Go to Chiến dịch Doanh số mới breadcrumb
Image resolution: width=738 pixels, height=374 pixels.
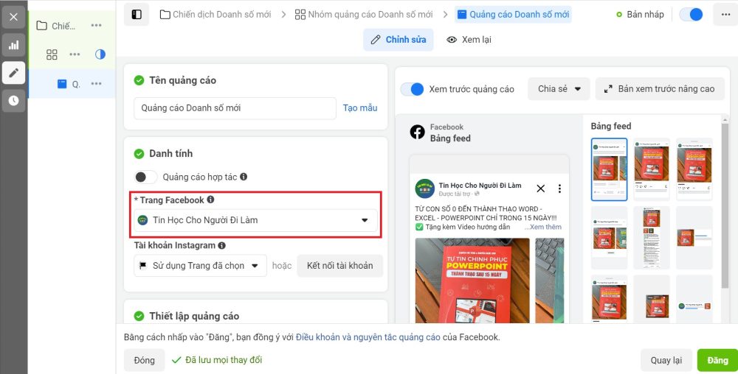click(x=215, y=15)
